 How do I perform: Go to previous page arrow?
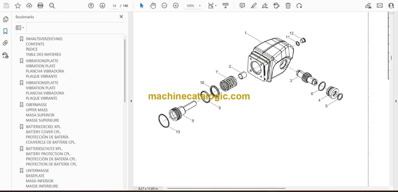pos(91,6)
